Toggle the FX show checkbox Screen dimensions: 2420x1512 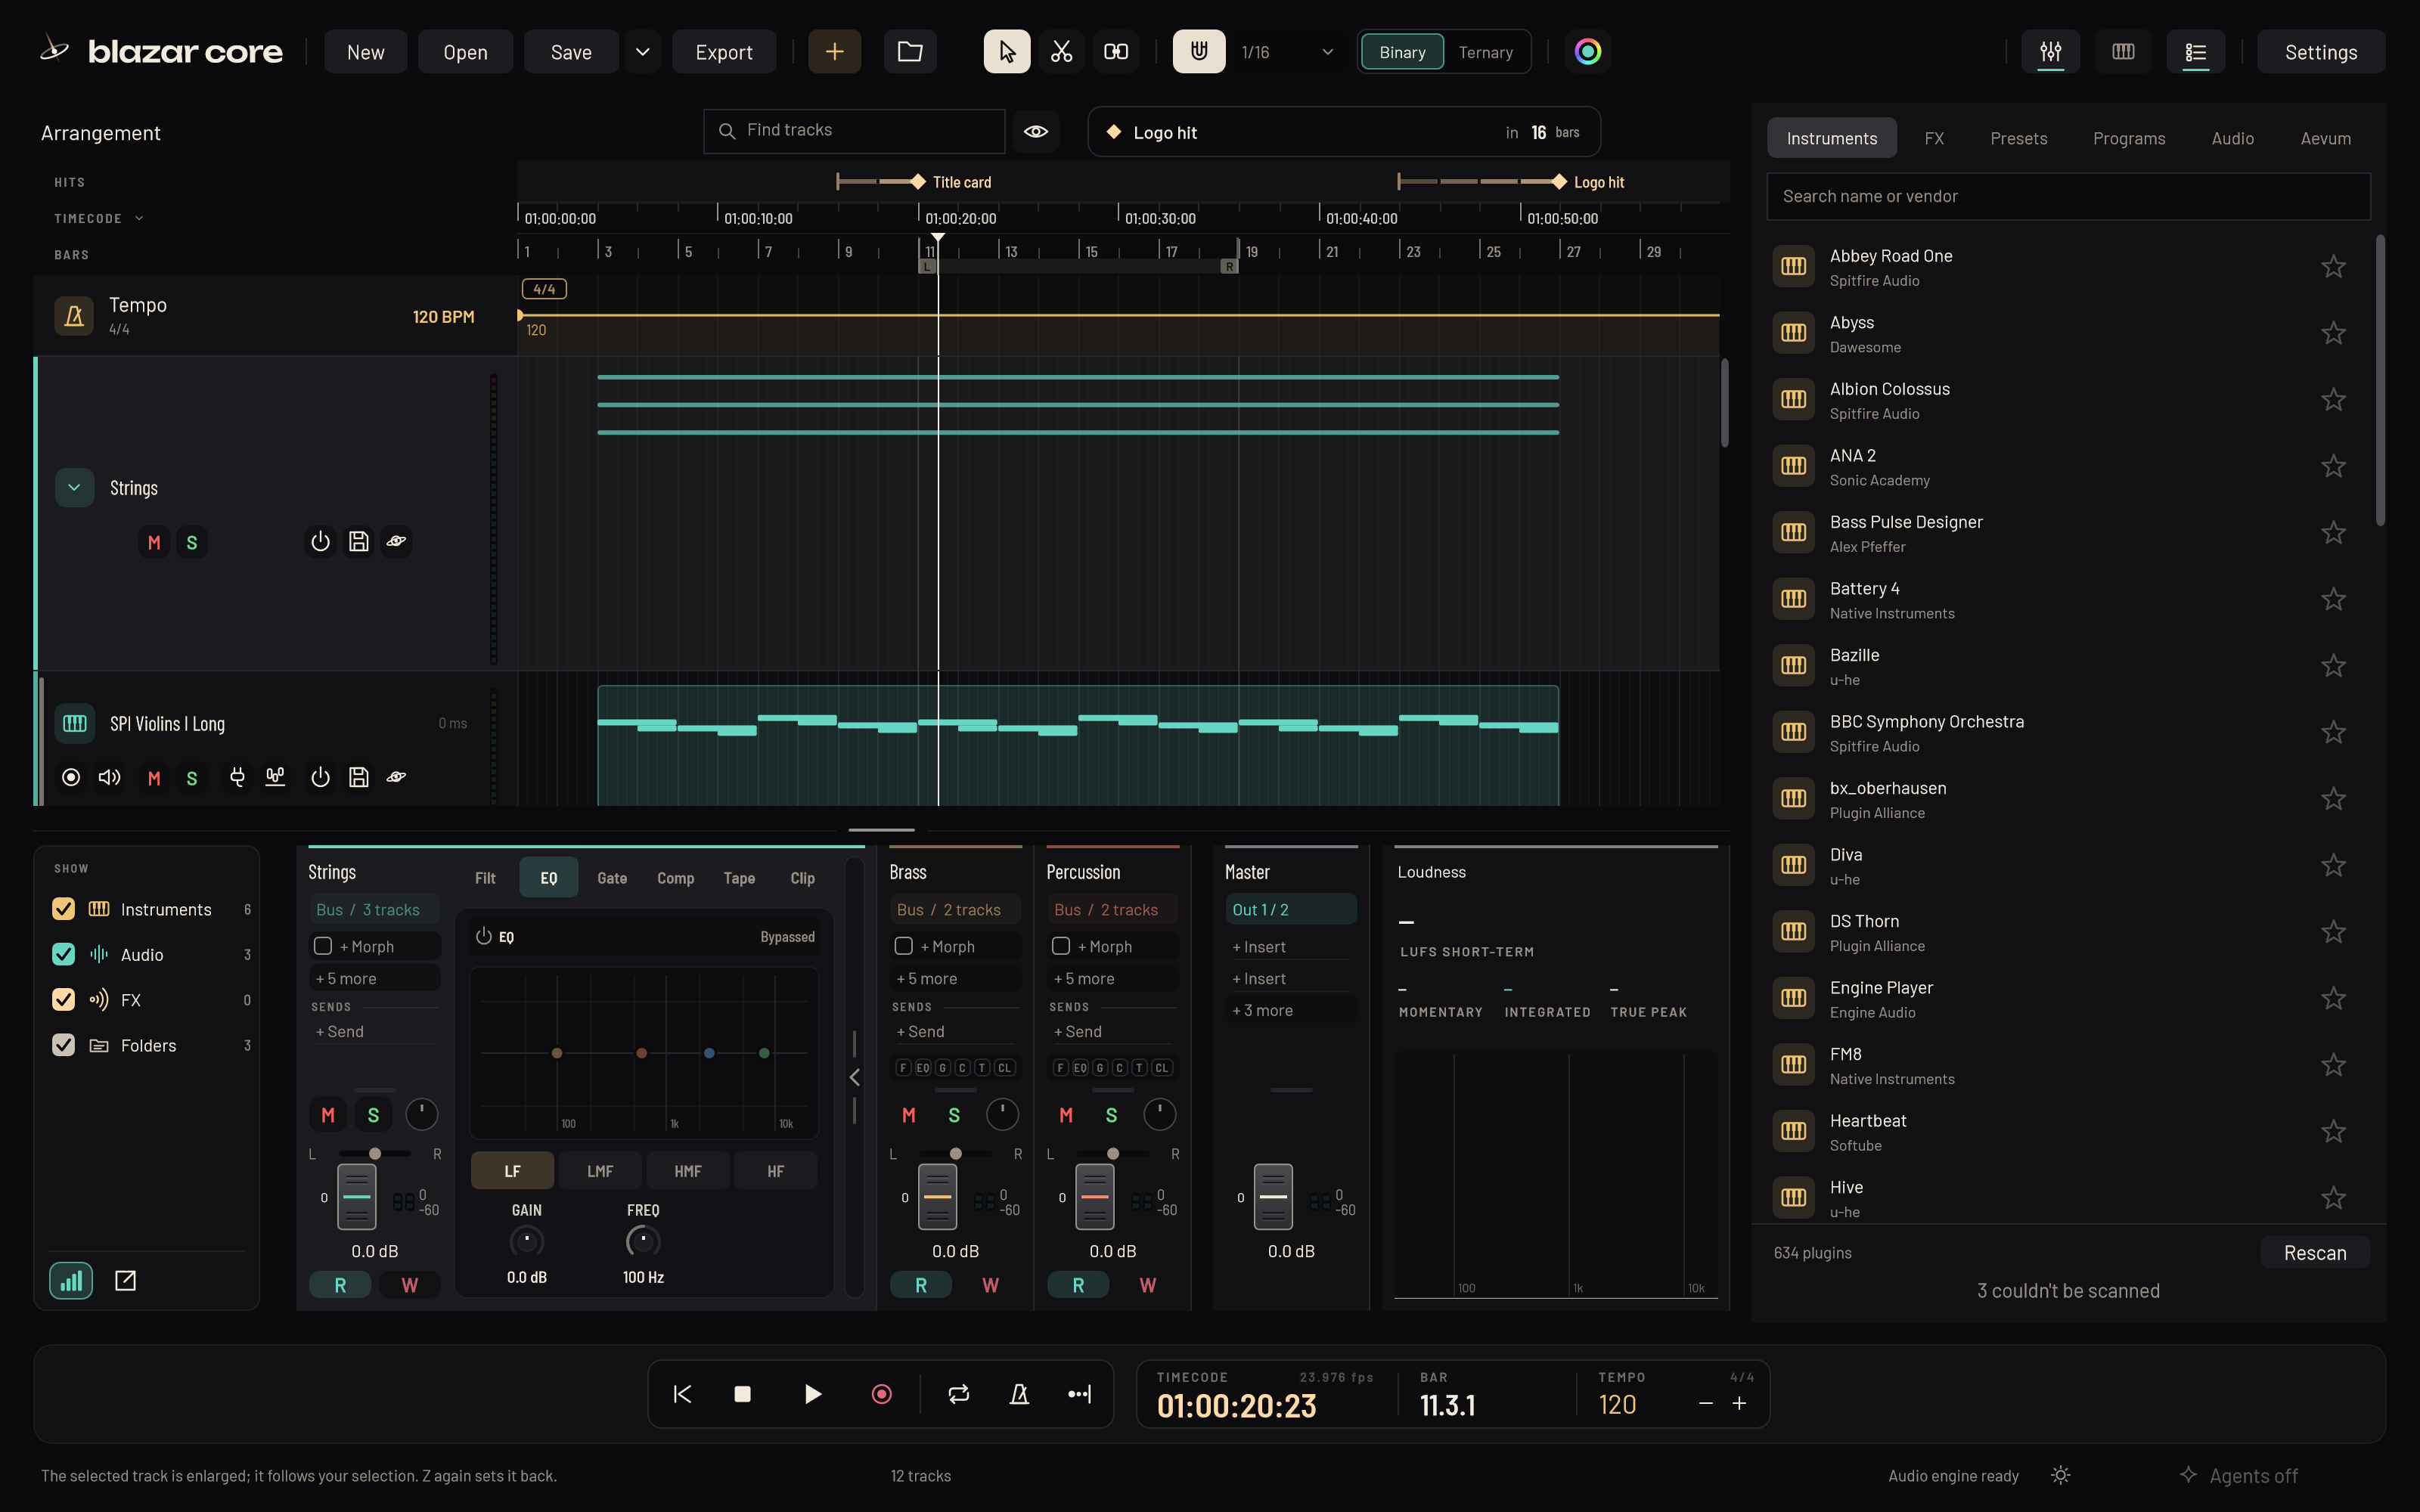pos(63,1000)
